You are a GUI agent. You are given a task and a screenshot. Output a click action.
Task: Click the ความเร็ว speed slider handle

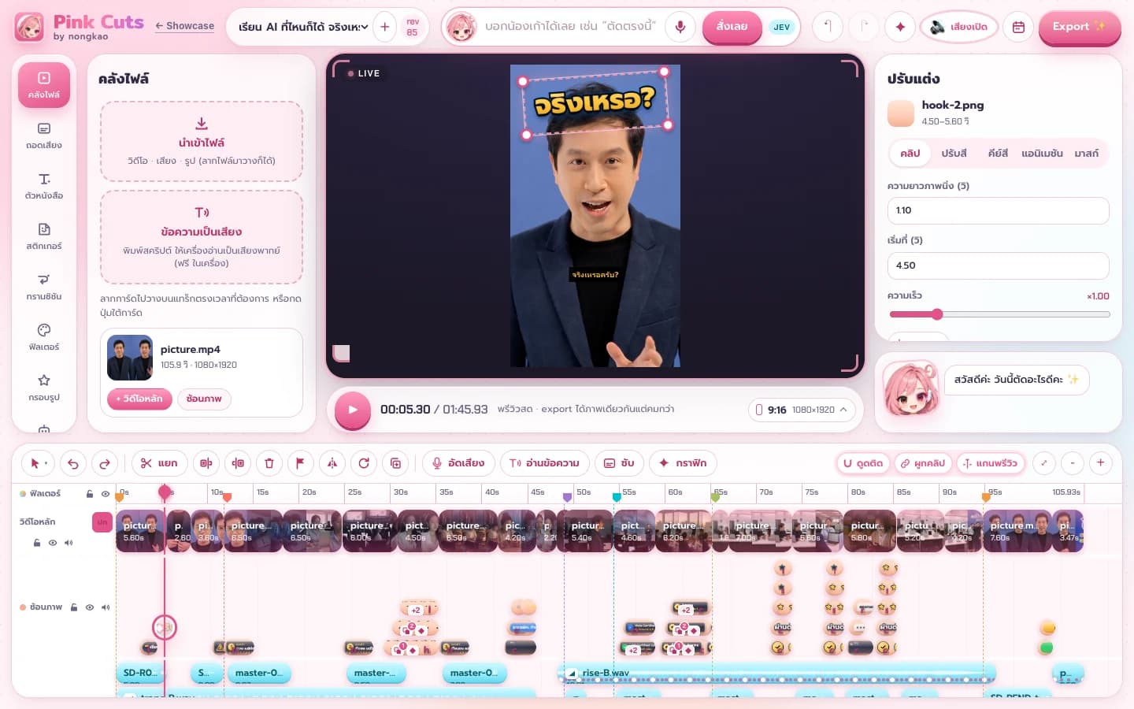(x=937, y=314)
